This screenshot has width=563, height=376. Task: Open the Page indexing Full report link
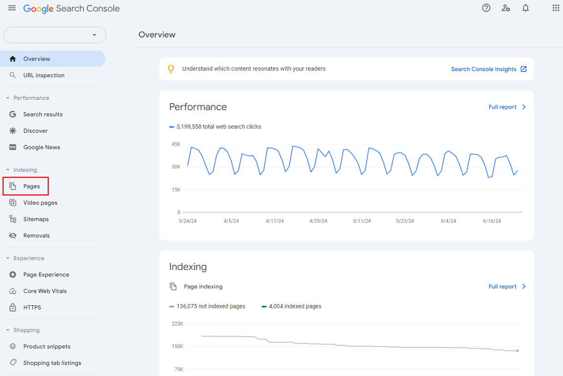tap(503, 286)
